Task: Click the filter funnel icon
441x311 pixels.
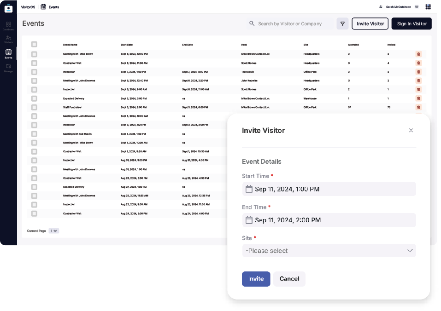Action: (342, 24)
